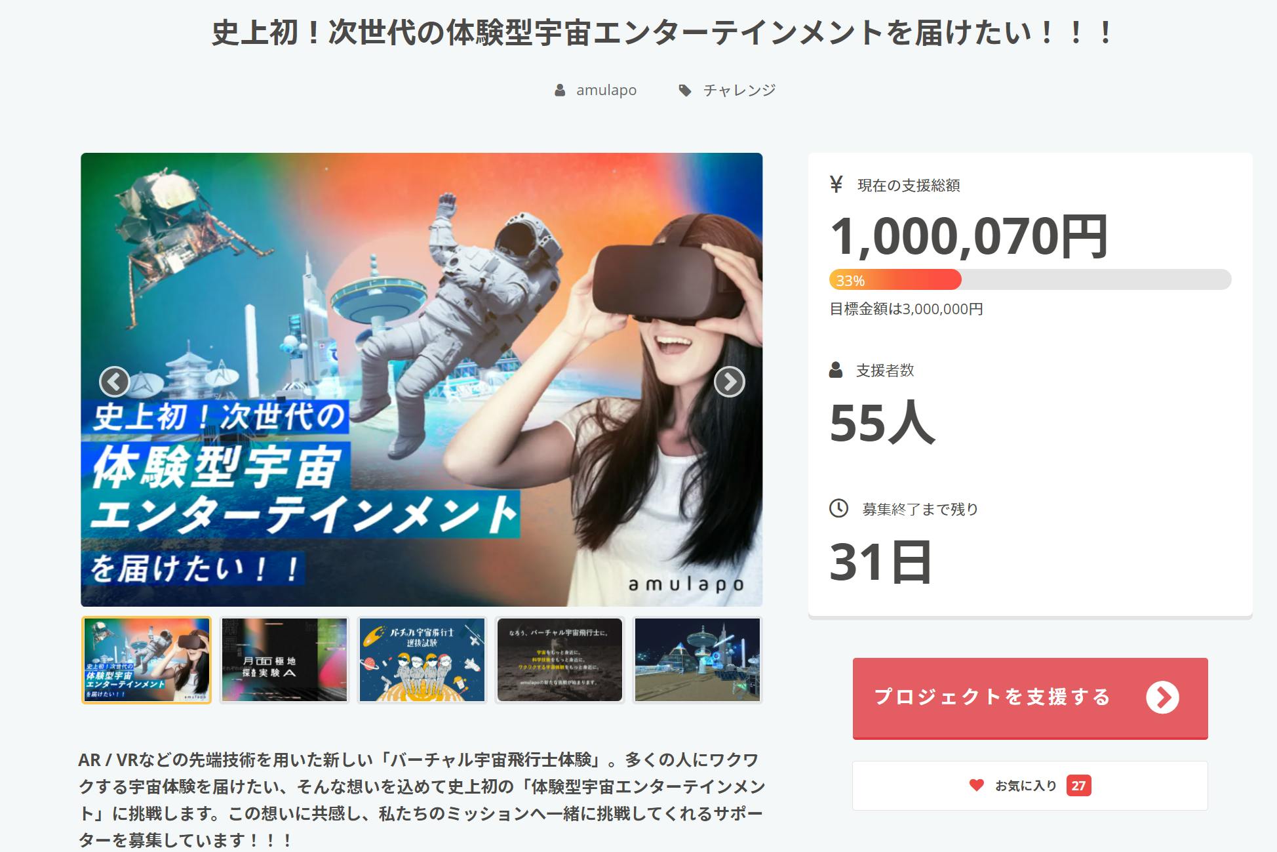Toggle お気に入り favorite button
Screen dimensions: 1277x852
point(1030,786)
